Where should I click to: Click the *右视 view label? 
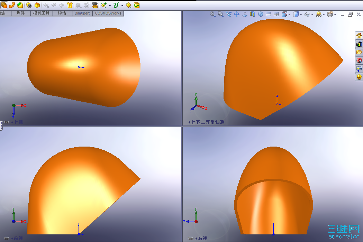point(201,238)
